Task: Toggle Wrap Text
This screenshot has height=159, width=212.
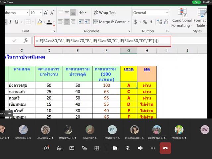Action: 105,13
